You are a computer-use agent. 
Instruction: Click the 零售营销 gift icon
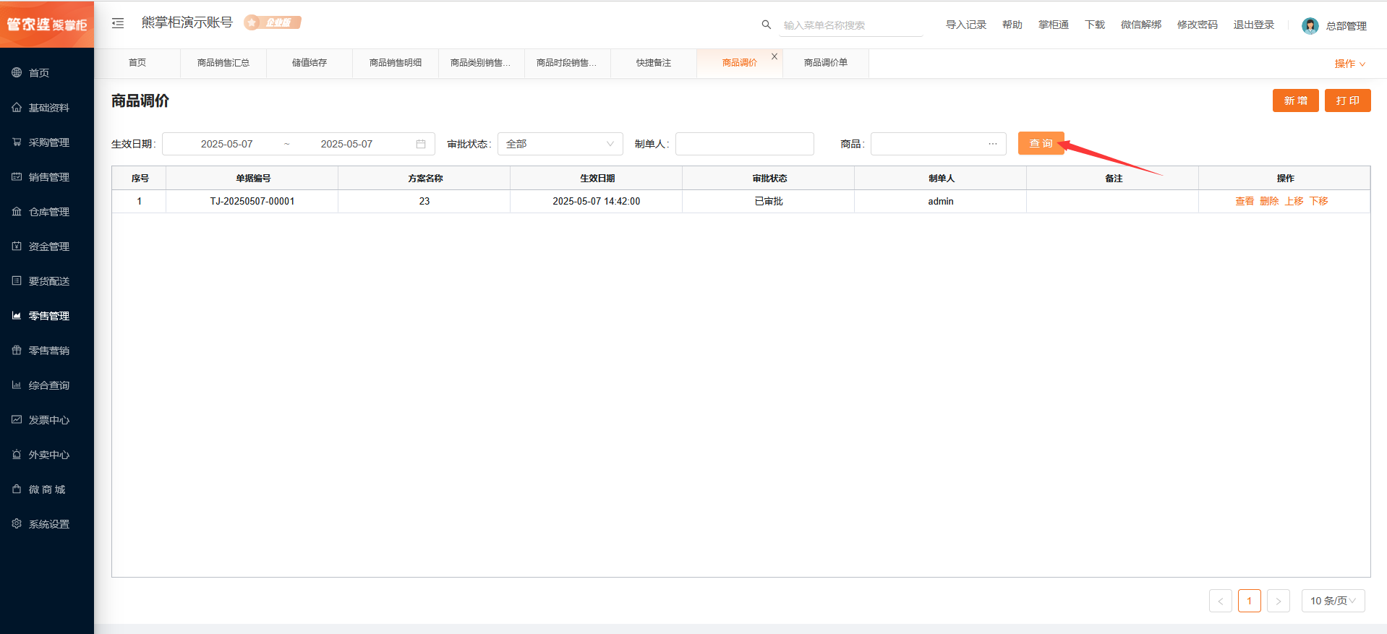[x=17, y=350]
